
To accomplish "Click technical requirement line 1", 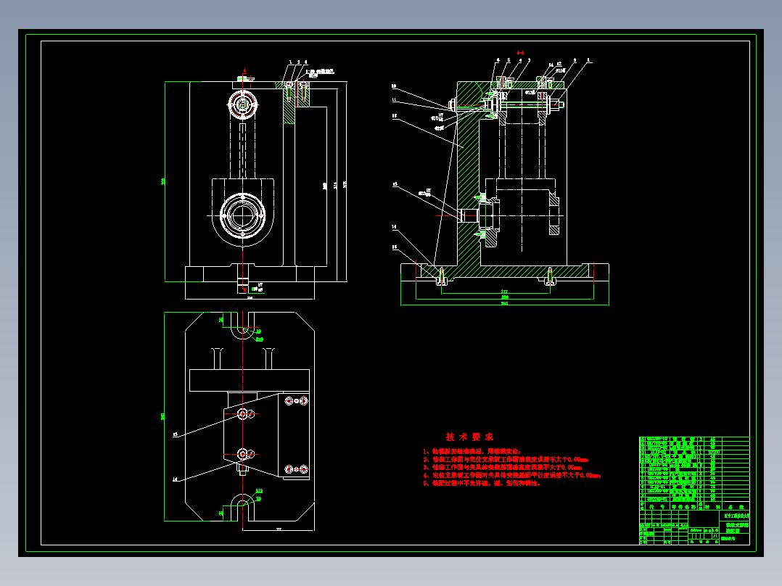I will tap(472, 451).
